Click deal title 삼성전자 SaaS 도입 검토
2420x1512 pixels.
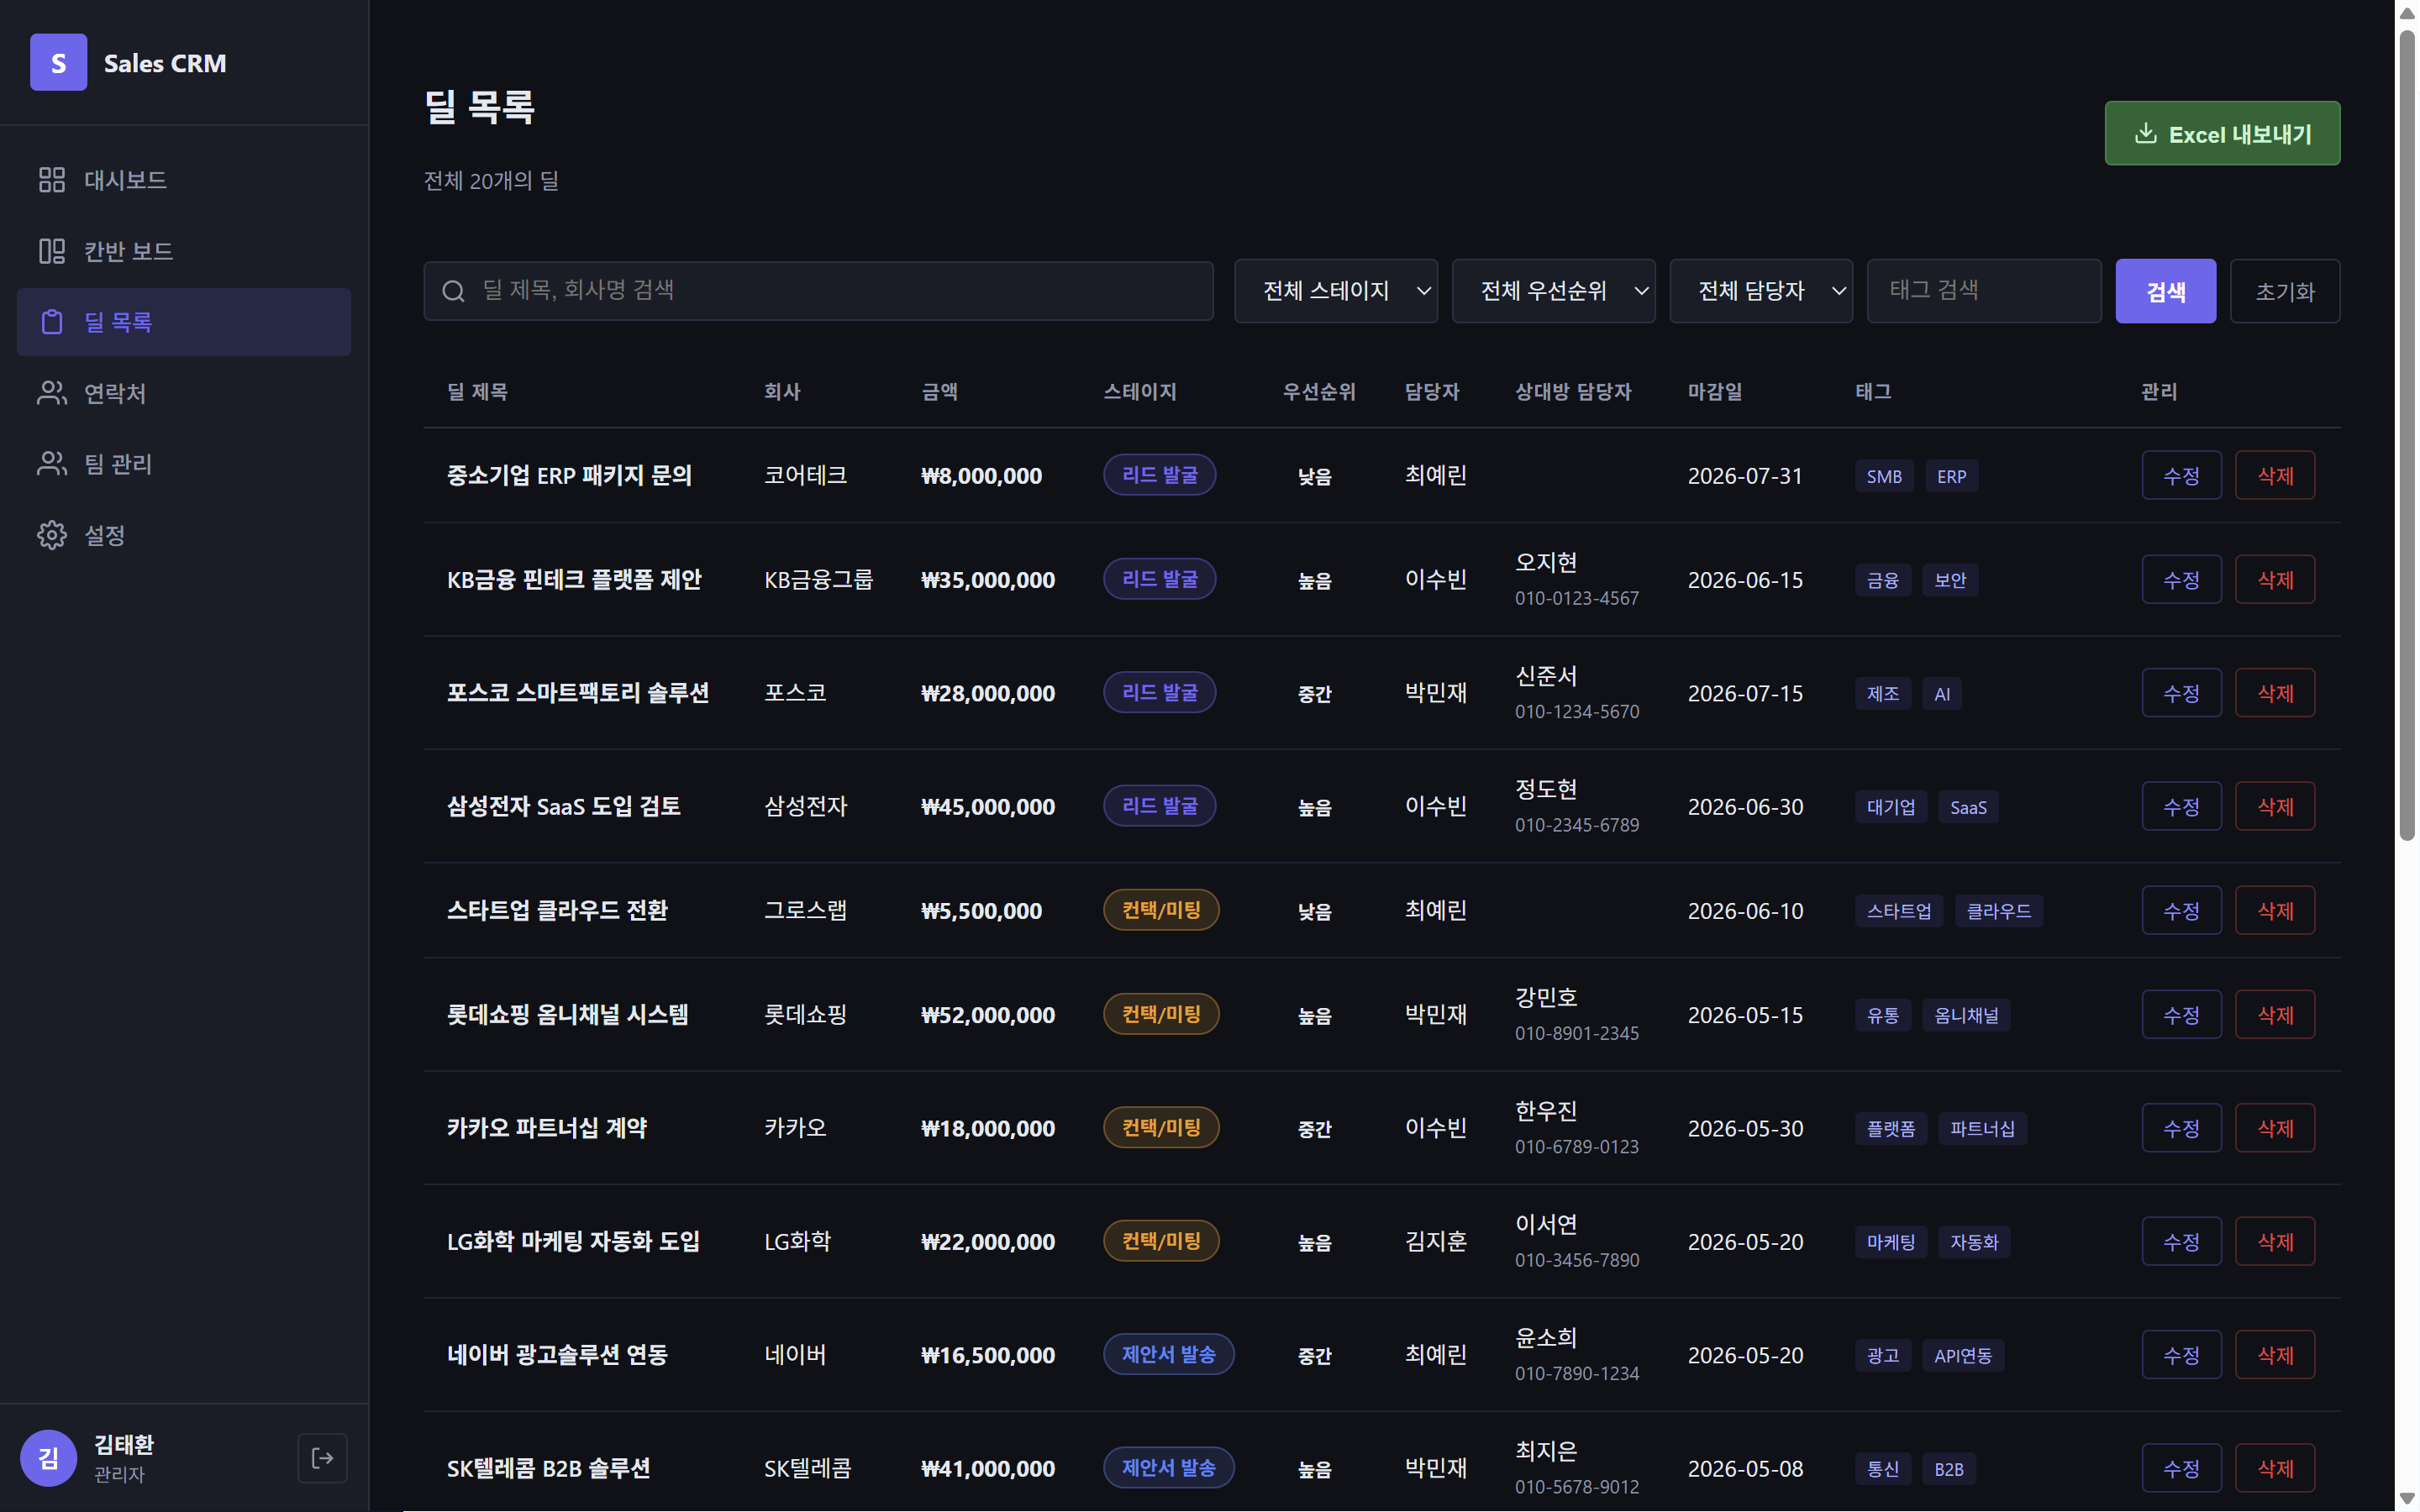(563, 807)
